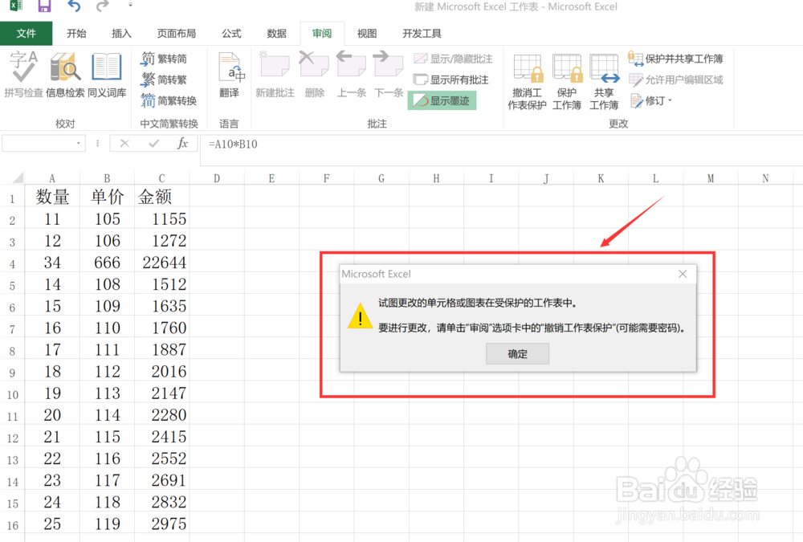Viewport: 803px width, 542px height.
Task: Go to 下一条 next comment
Action: 389,75
